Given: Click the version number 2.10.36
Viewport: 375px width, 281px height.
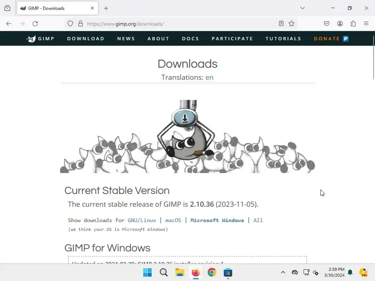Looking at the screenshot, I should (x=202, y=204).
